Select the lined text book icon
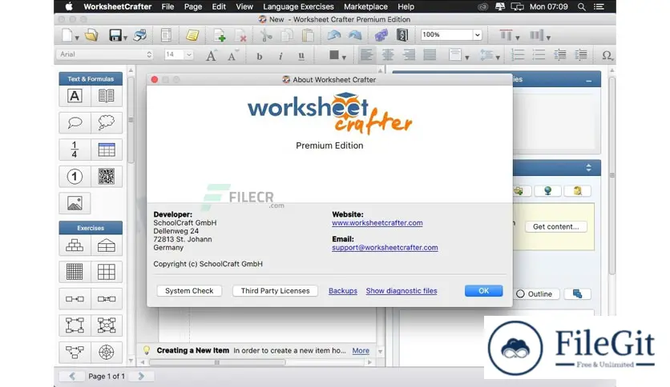 coord(107,96)
